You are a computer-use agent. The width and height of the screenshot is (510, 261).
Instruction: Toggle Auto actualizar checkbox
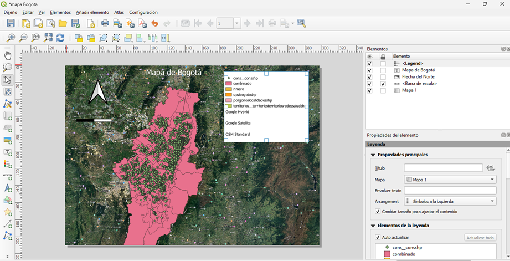[x=378, y=237]
